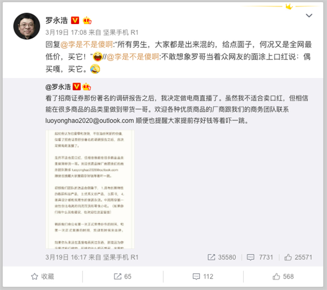Click the verified V badge in quoted post

click(76, 87)
